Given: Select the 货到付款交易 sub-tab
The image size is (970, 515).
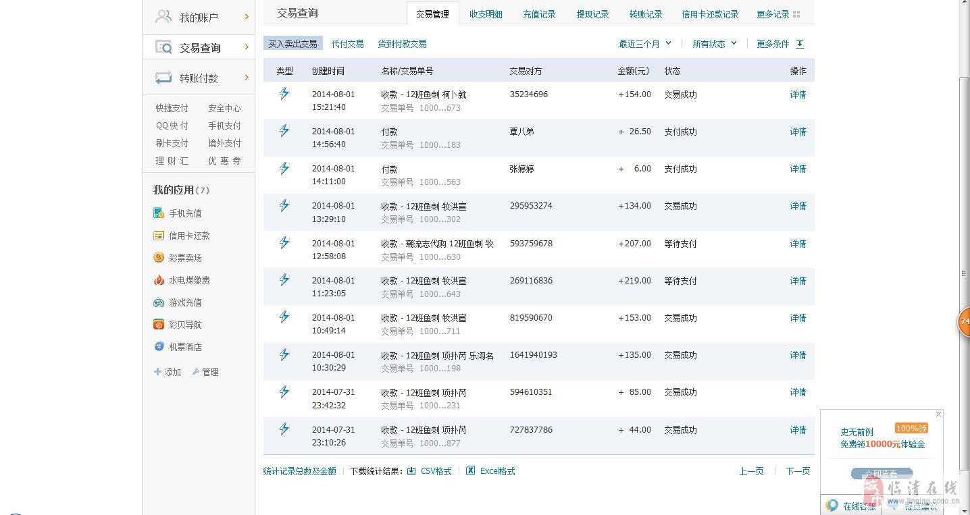Looking at the screenshot, I should (x=402, y=44).
